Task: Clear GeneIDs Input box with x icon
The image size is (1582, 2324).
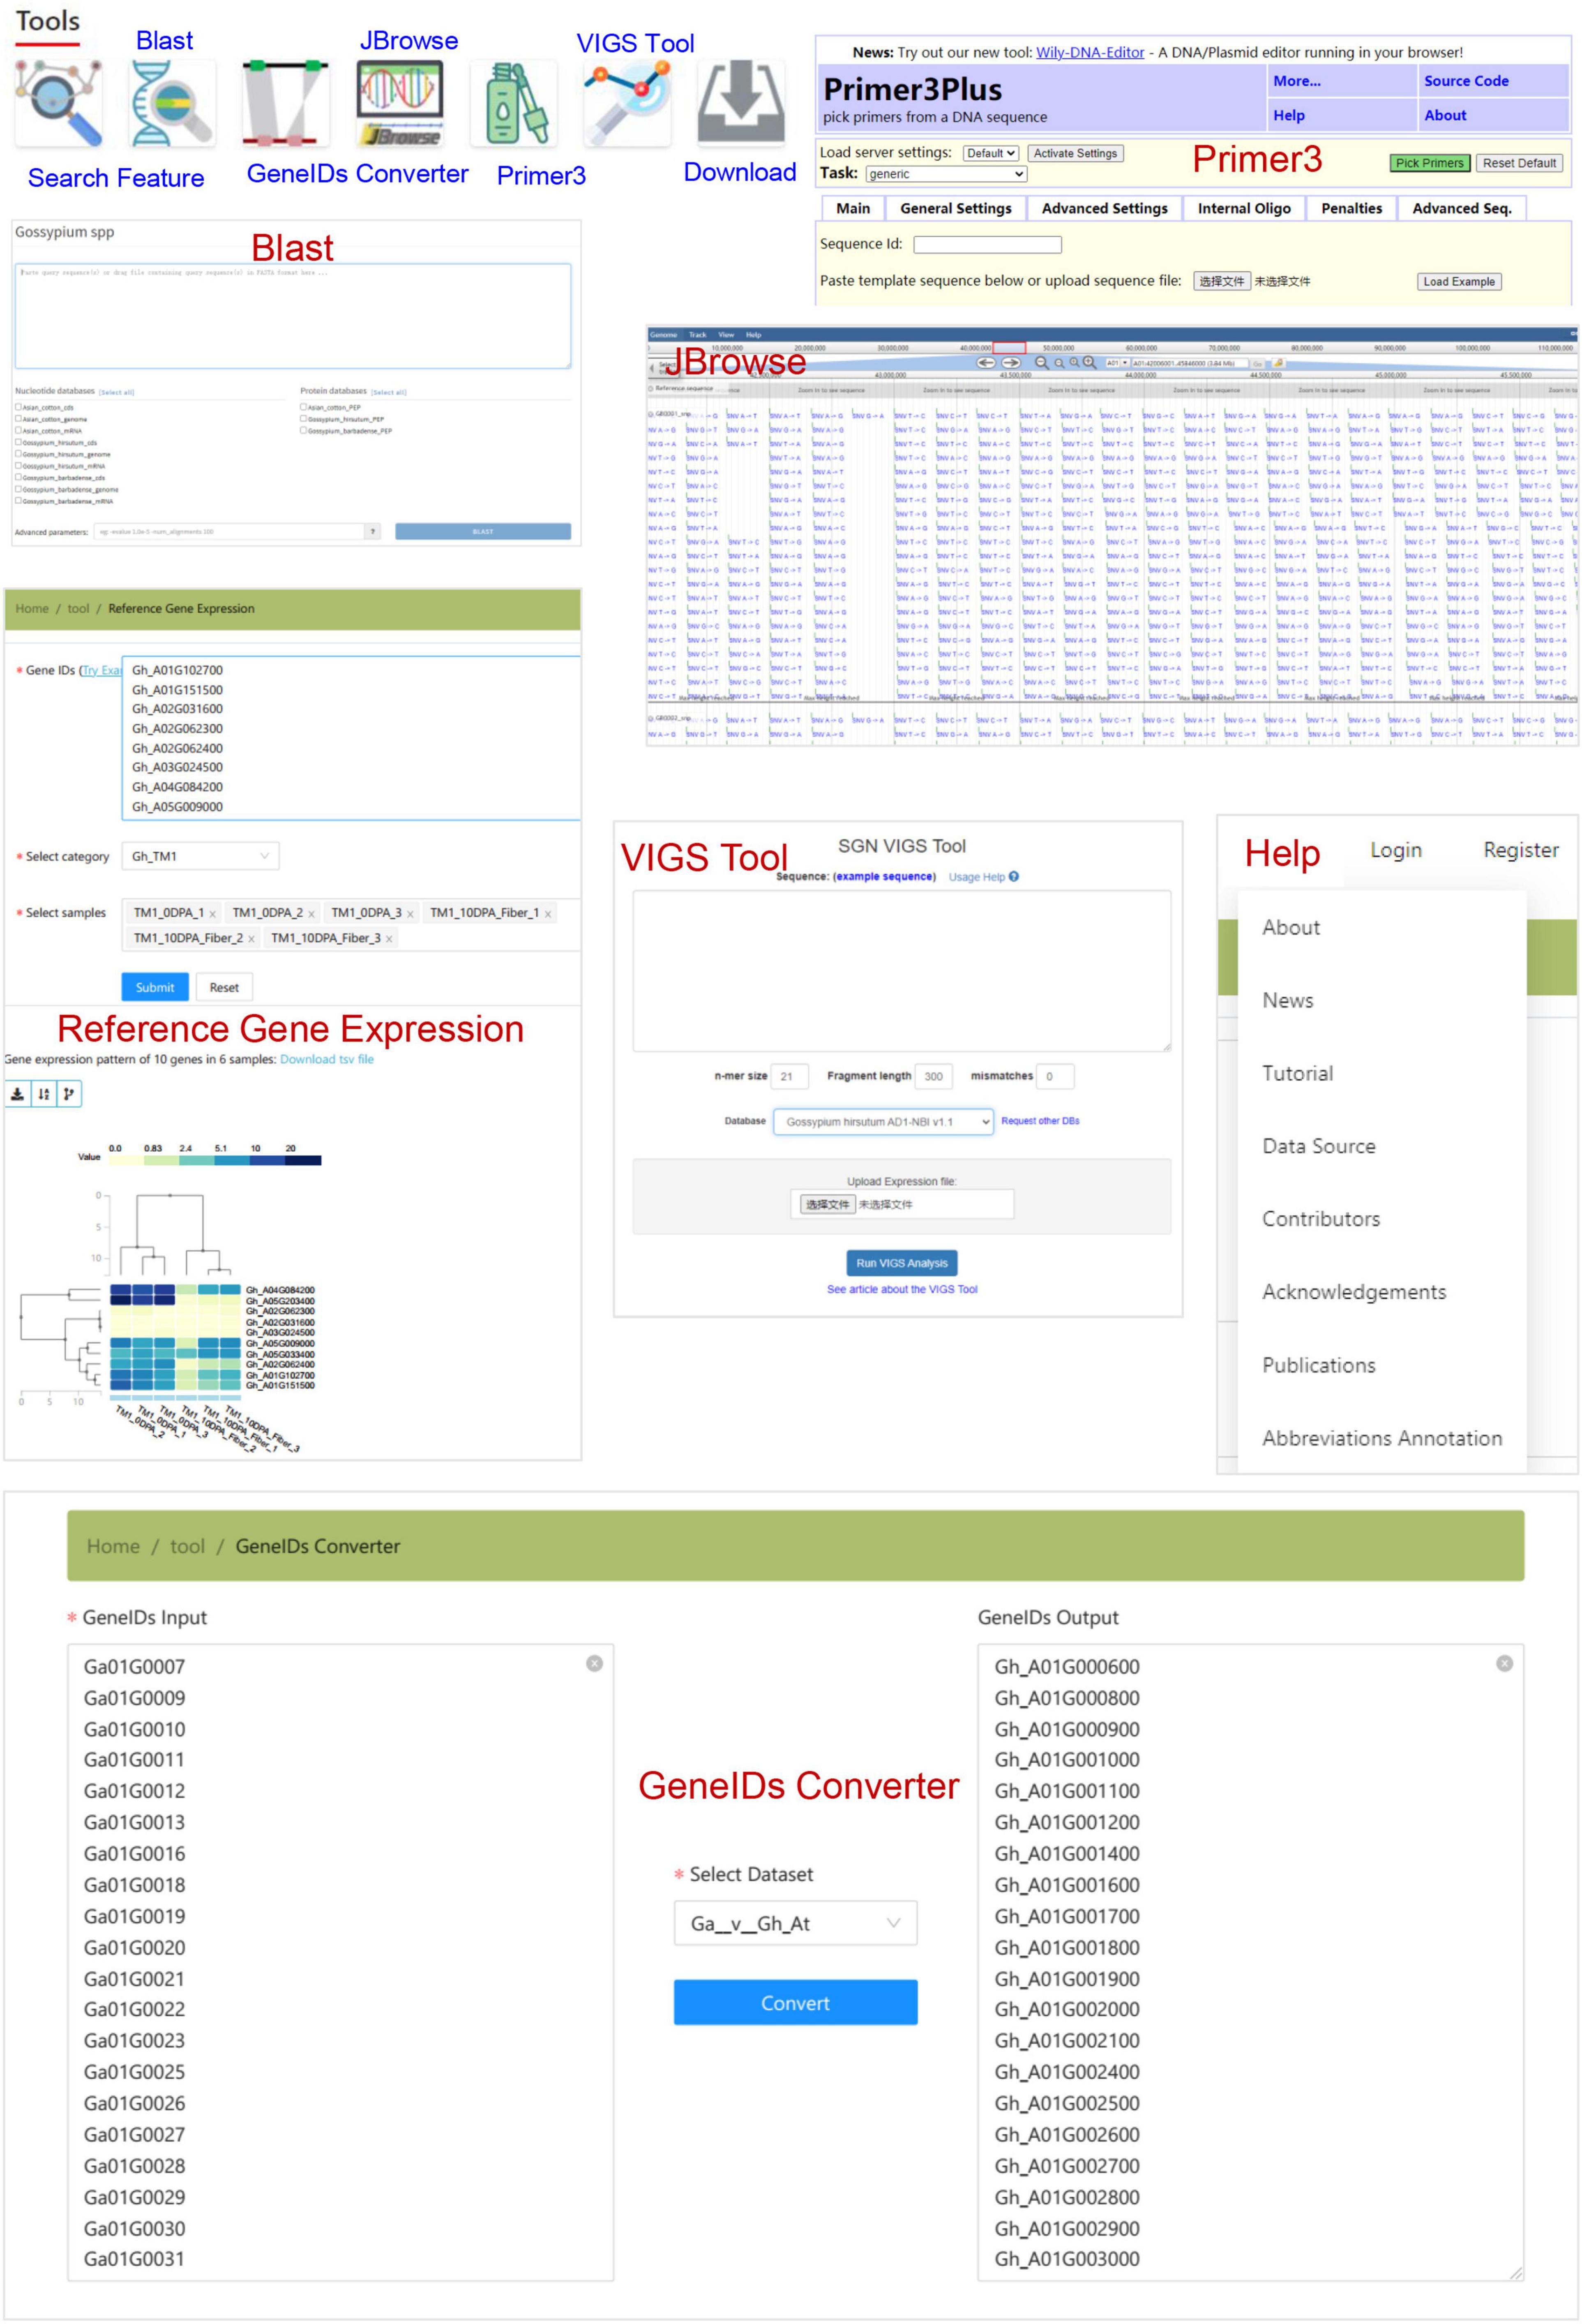Action: (x=595, y=1663)
